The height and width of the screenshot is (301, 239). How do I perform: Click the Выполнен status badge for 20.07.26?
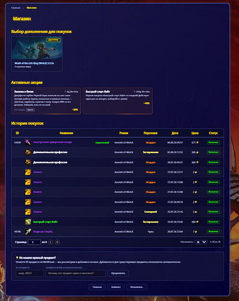click(x=214, y=232)
